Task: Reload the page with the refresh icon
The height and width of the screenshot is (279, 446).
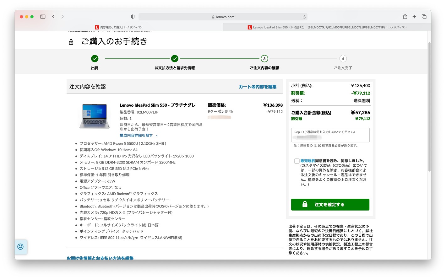Action: [304, 17]
